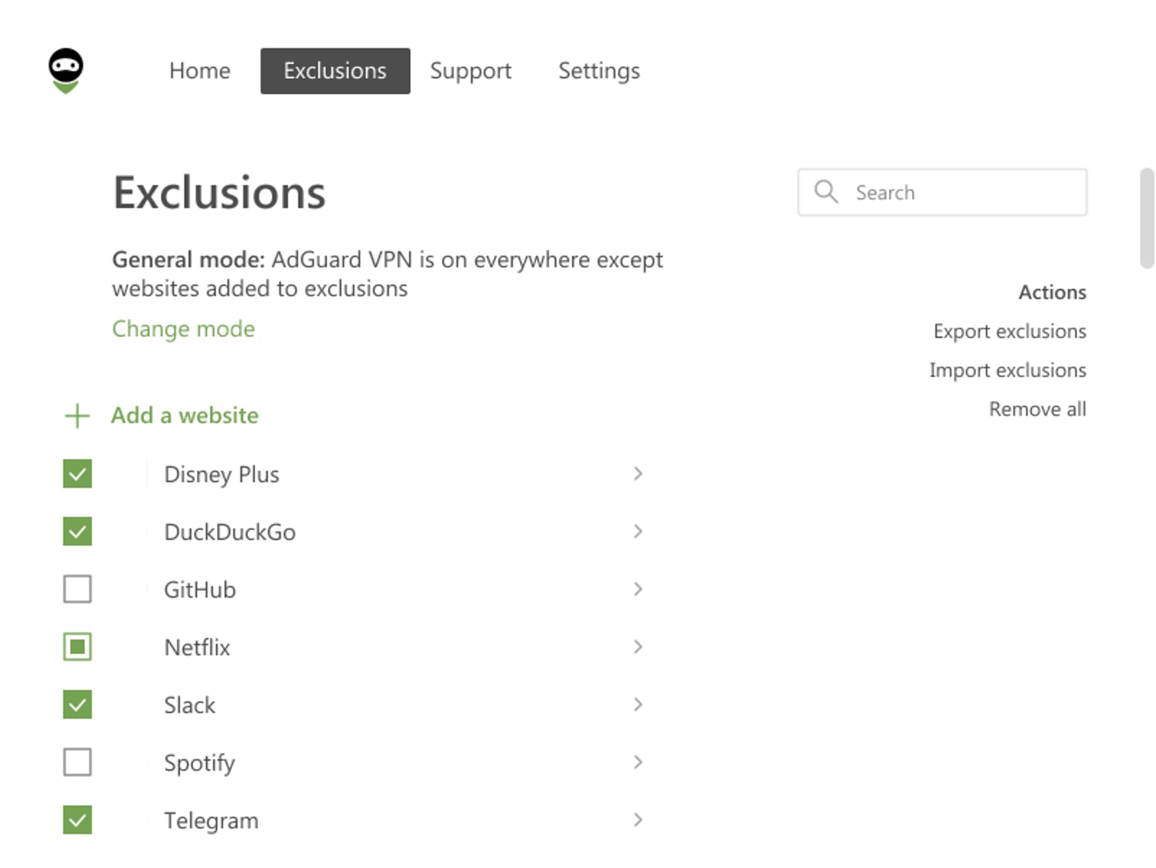
Task: Enable the Spotify exclusion checkbox
Action: pos(77,762)
